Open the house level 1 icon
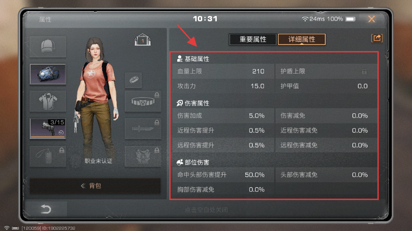The height and width of the screenshot is (231, 412). point(142,40)
